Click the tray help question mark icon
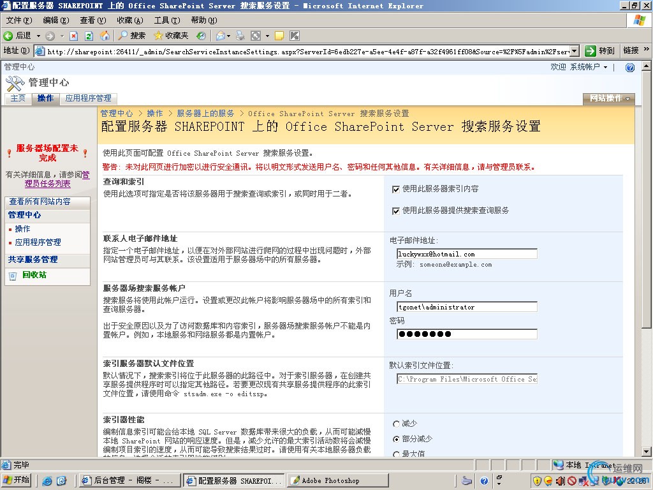653x490 pixels. point(484,481)
